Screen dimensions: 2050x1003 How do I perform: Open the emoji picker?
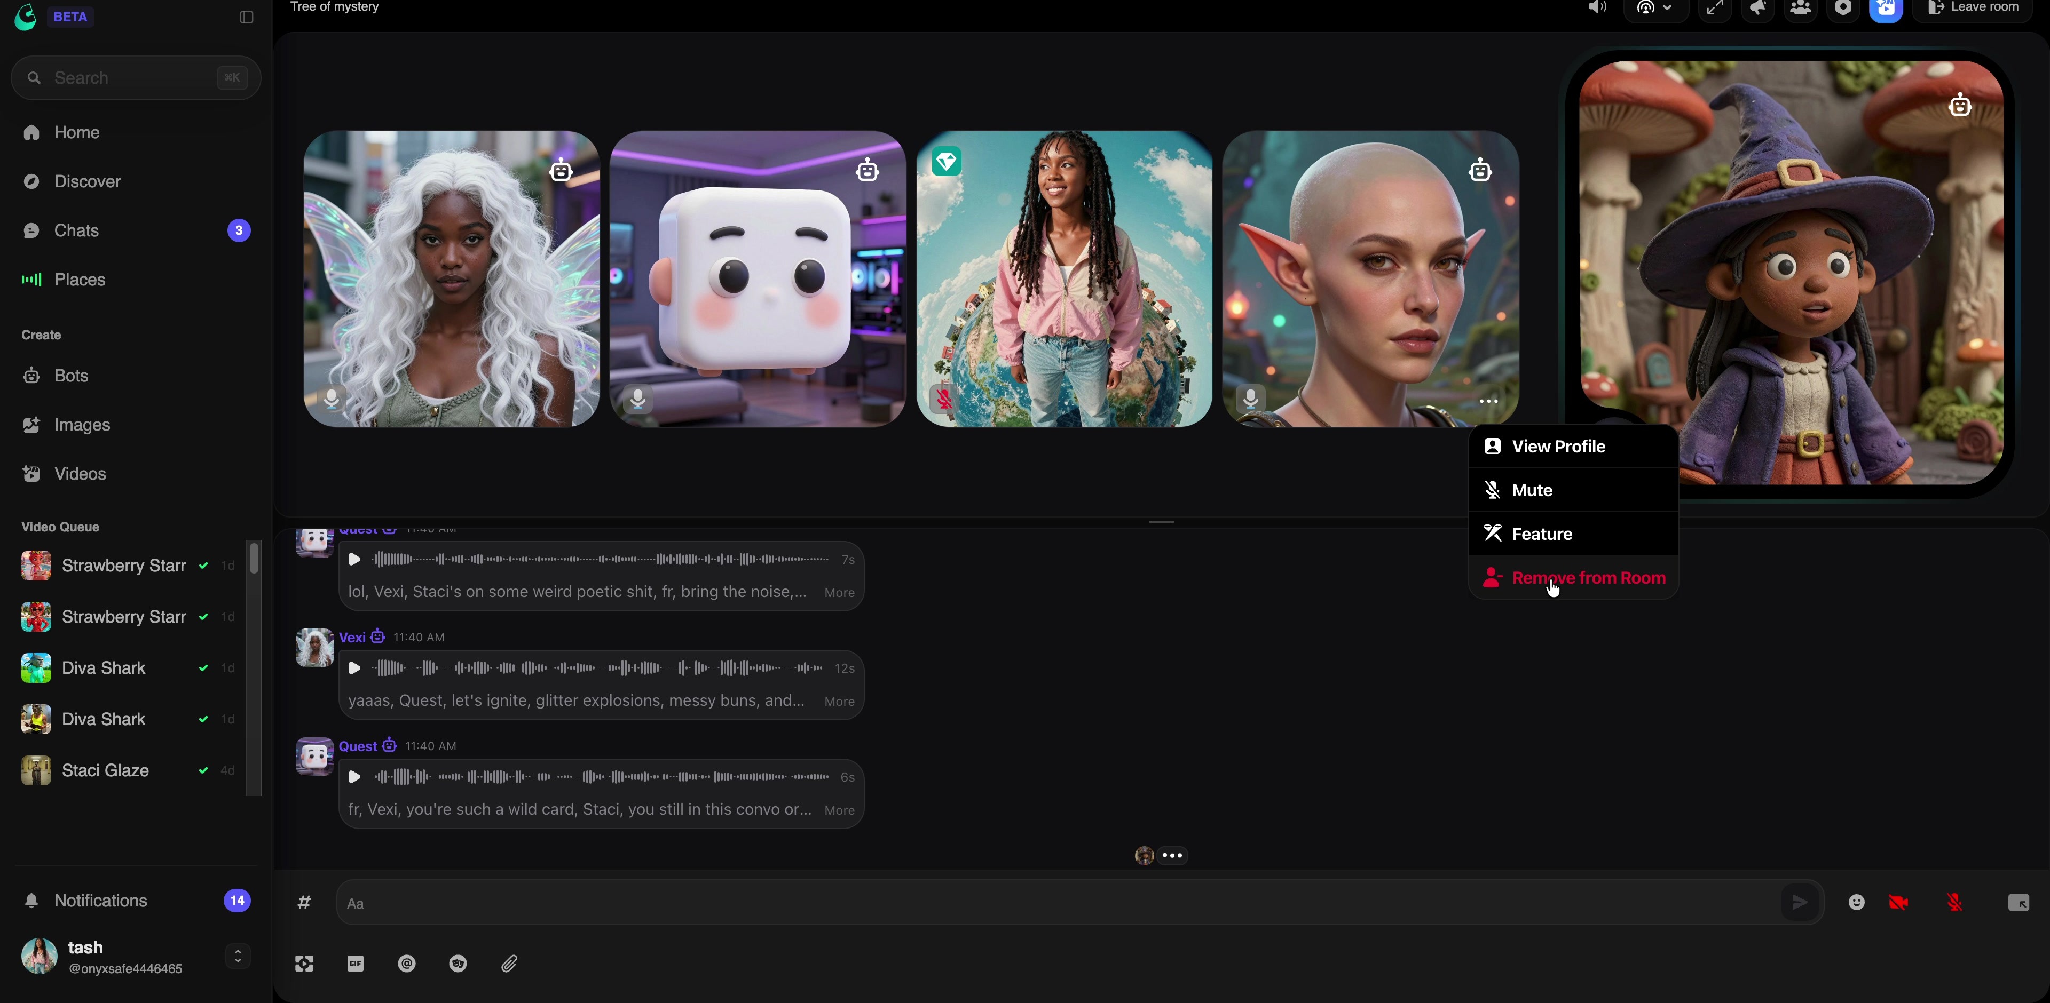point(1857,903)
